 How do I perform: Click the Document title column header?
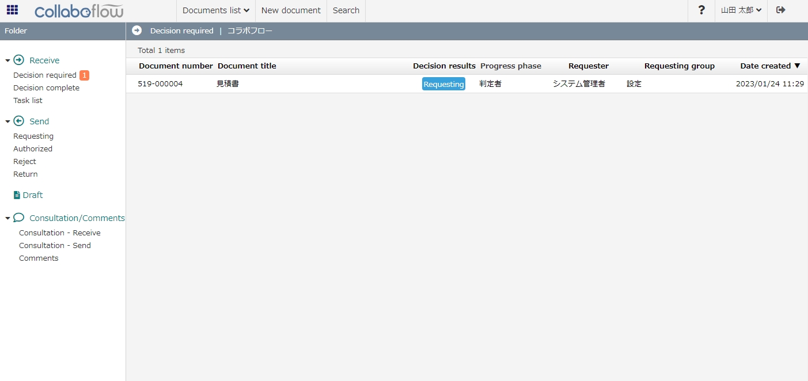pyautogui.click(x=247, y=66)
